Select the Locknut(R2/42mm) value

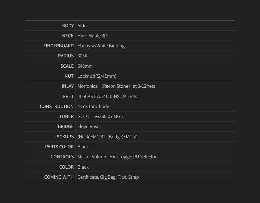[97, 76]
